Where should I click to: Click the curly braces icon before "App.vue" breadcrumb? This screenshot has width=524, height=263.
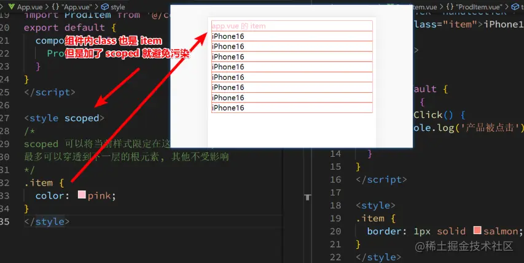55,7
